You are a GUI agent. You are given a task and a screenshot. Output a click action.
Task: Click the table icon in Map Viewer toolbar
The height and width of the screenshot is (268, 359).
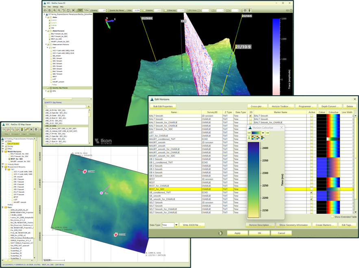click(36, 129)
